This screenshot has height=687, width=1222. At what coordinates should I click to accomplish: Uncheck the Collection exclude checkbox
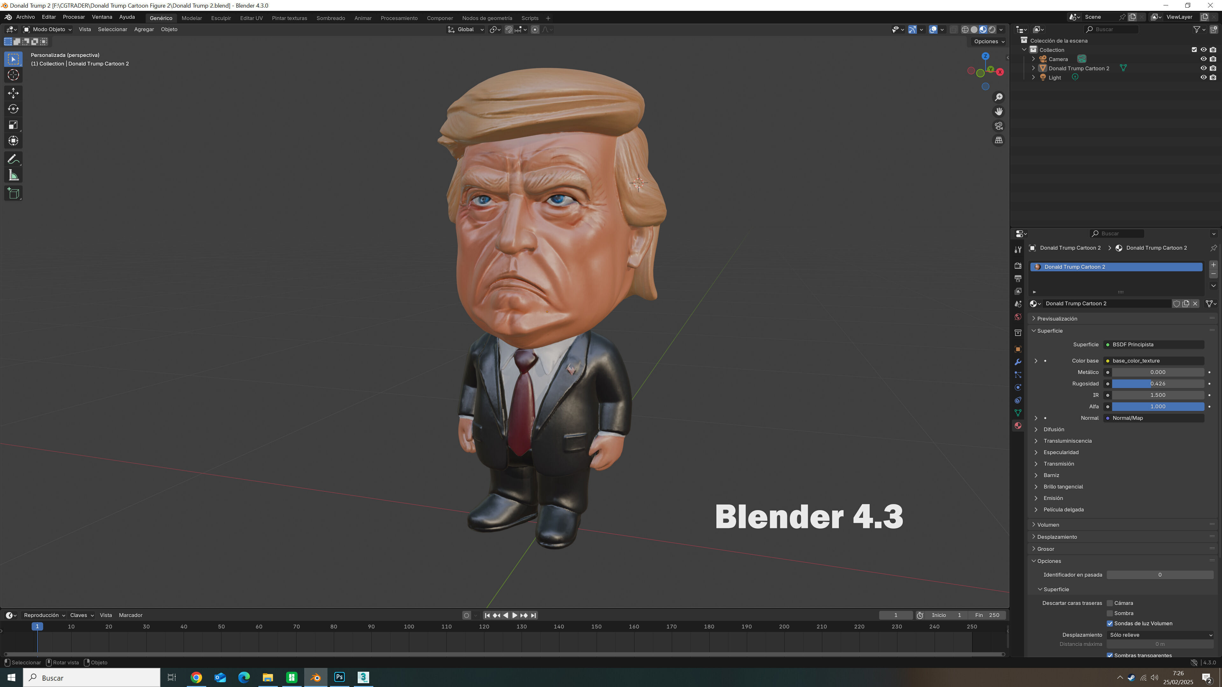1195,50
